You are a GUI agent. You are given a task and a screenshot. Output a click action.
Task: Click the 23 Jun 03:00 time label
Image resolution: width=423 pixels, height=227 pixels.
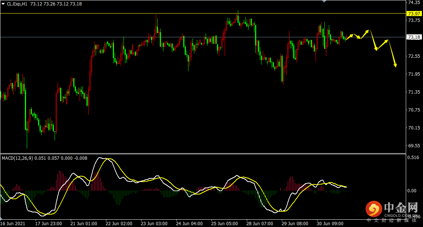154,223
